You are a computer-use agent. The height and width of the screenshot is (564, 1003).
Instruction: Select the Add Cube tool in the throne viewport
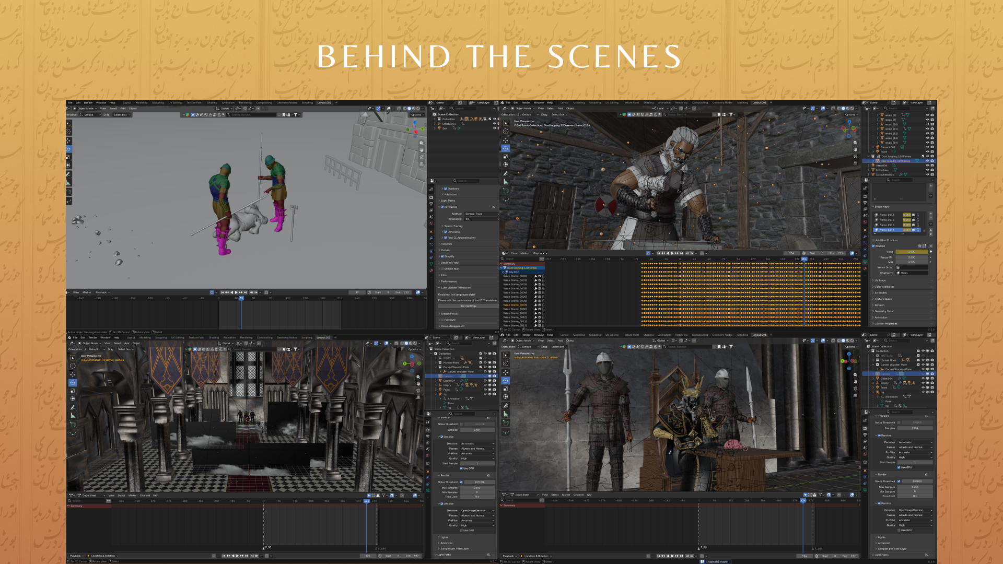506,423
